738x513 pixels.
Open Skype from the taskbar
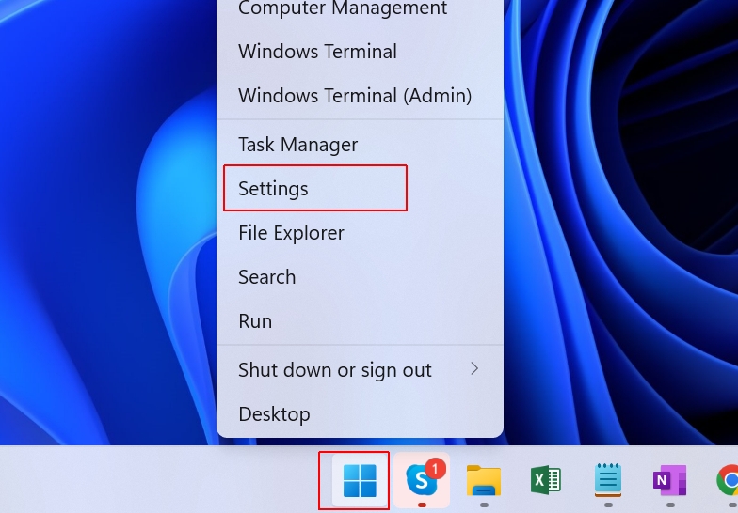(x=422, y=480)
